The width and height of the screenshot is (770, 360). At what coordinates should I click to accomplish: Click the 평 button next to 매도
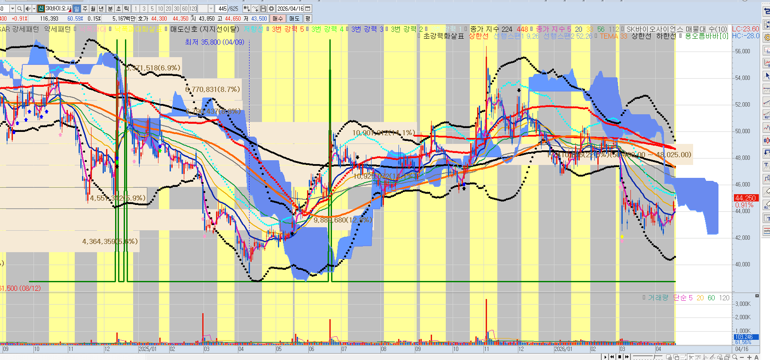coord(307,18)
